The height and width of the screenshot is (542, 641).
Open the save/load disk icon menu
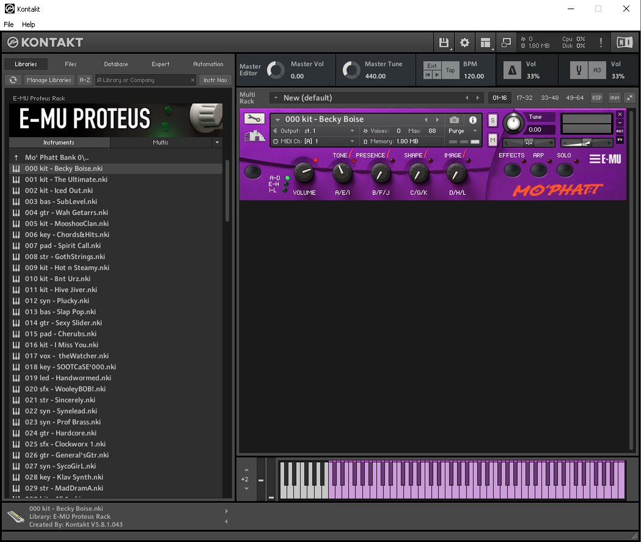coord(443,43)
